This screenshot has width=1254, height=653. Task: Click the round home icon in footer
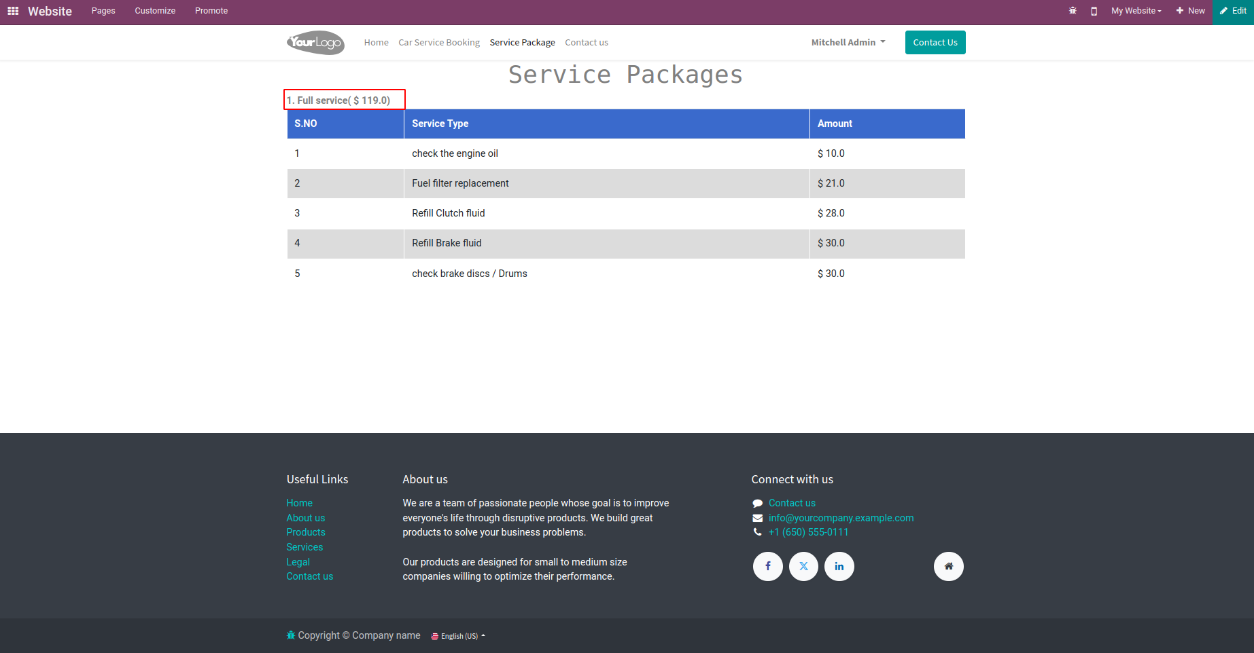point(949,566)
